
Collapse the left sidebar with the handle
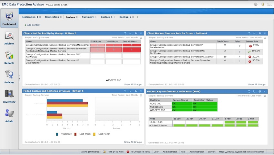[x=19, y=79]
